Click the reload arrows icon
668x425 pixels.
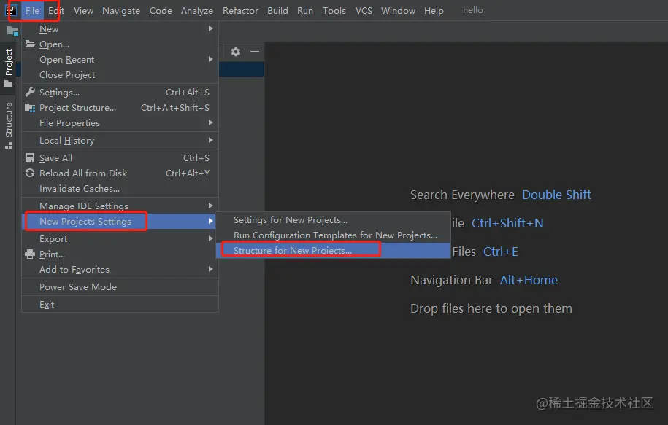(x=30, y=173)
